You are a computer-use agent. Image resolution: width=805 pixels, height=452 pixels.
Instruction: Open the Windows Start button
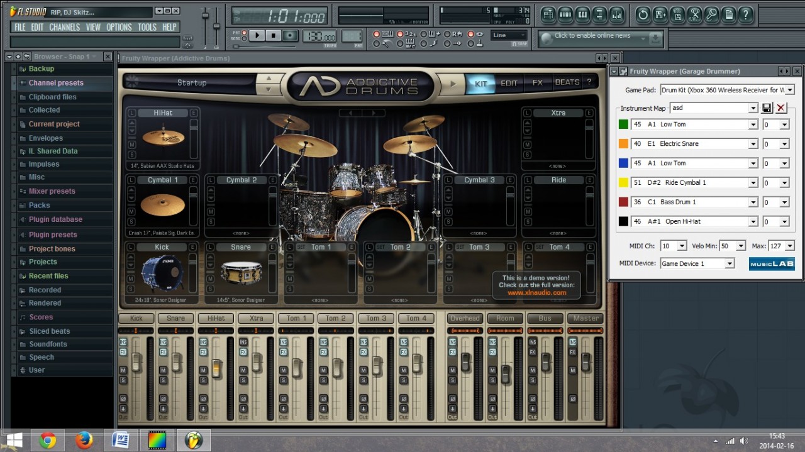pyautogui.click(x=14, y=440)
